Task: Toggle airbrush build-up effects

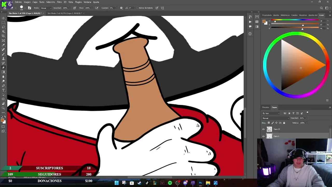Action: pos(97,8)
